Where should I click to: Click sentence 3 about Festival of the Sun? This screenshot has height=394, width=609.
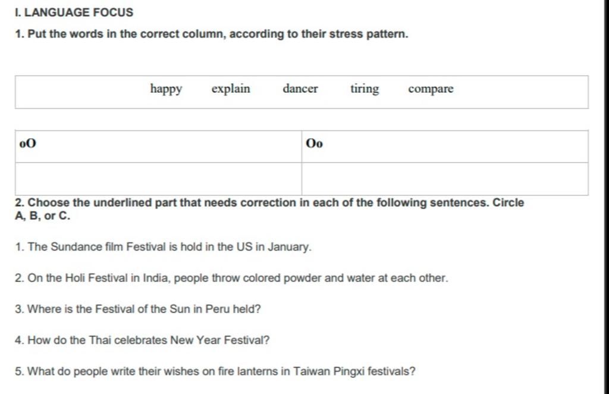point(138,309)
